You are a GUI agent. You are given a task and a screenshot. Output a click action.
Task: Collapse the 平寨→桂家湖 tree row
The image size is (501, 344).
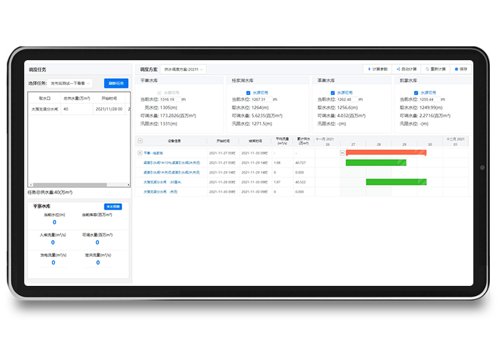[x=140, y=153]
